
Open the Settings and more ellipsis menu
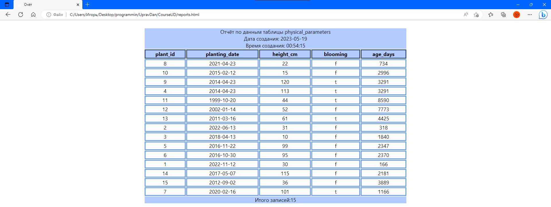pos(530,15)
